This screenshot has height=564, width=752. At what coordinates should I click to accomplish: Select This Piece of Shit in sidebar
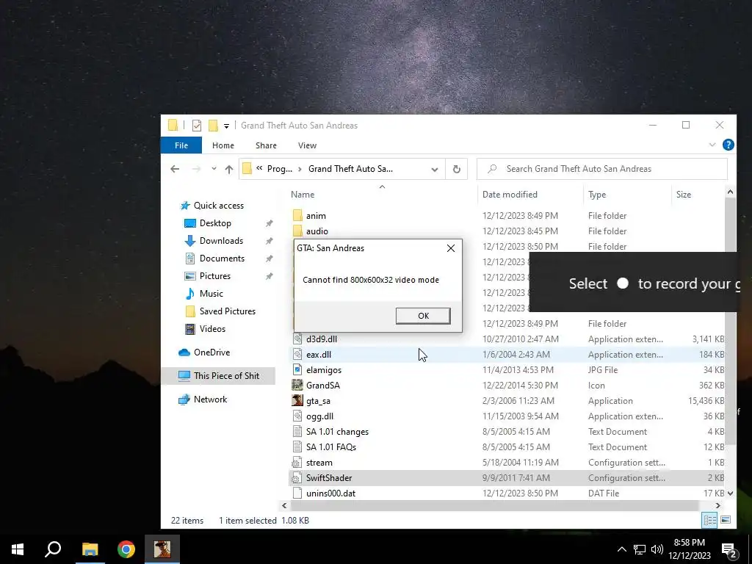(x=226, y=376)
